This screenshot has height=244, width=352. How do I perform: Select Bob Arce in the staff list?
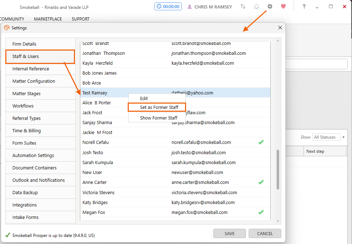tap(175, 83)
